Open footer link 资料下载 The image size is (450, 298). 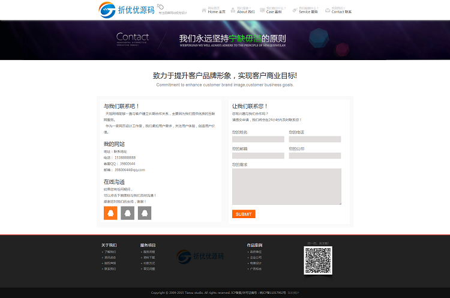(x=149, y=258)
